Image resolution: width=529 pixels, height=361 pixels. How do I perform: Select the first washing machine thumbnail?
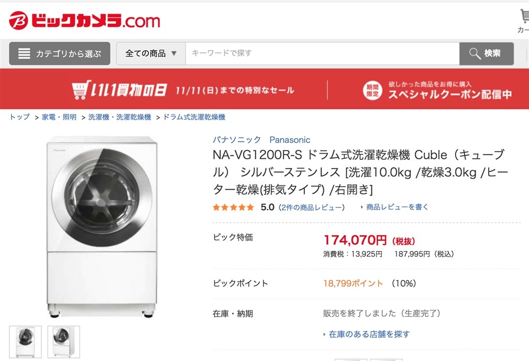click(x=24, y=343)
